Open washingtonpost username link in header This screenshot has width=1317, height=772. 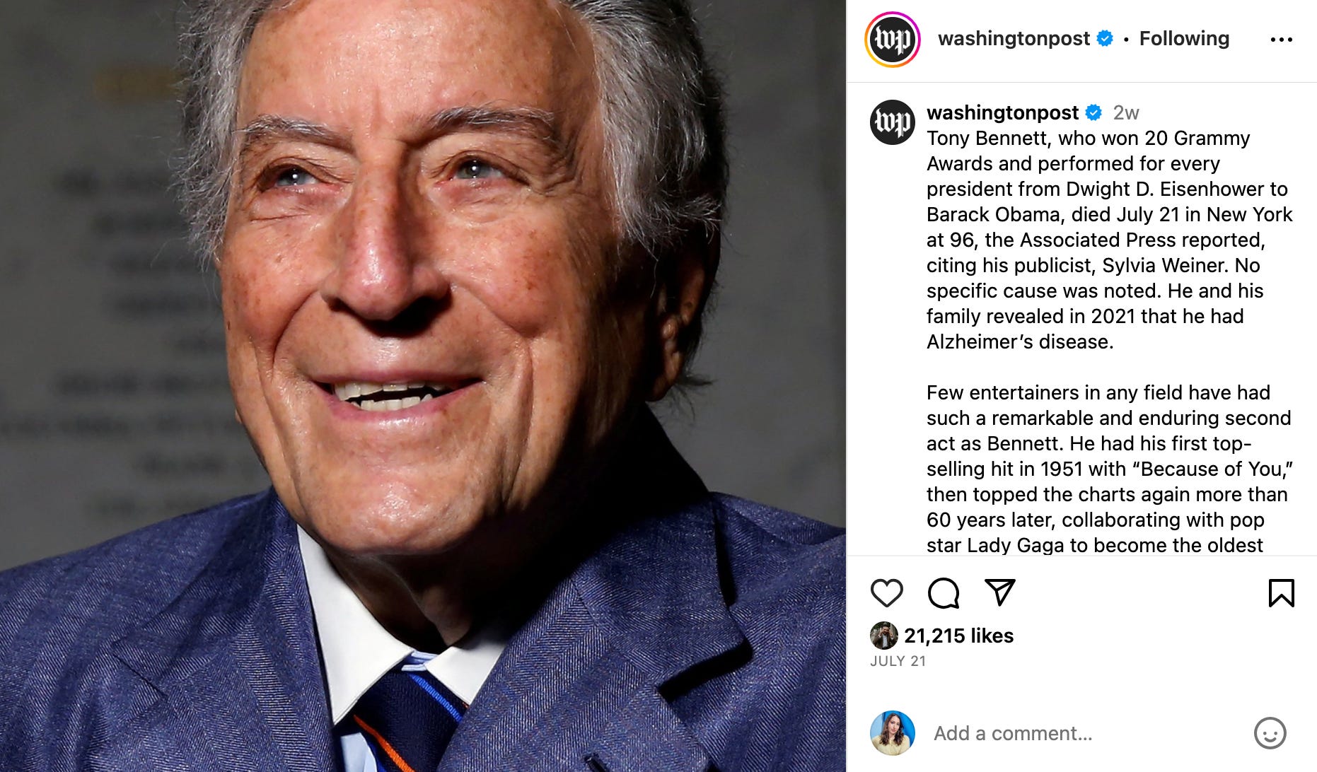[1014, 38]
